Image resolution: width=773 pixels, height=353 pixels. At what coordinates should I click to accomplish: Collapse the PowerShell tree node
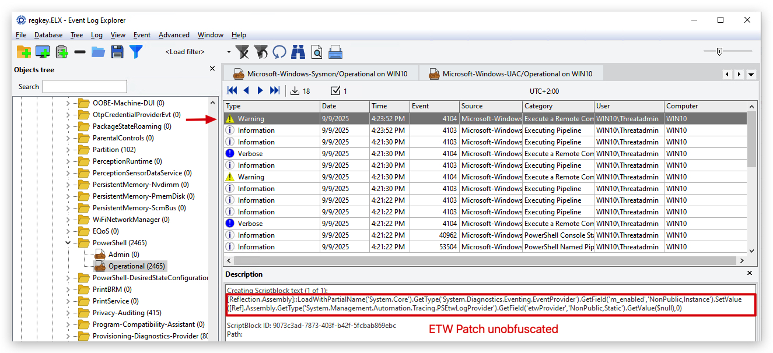(68, 243)
